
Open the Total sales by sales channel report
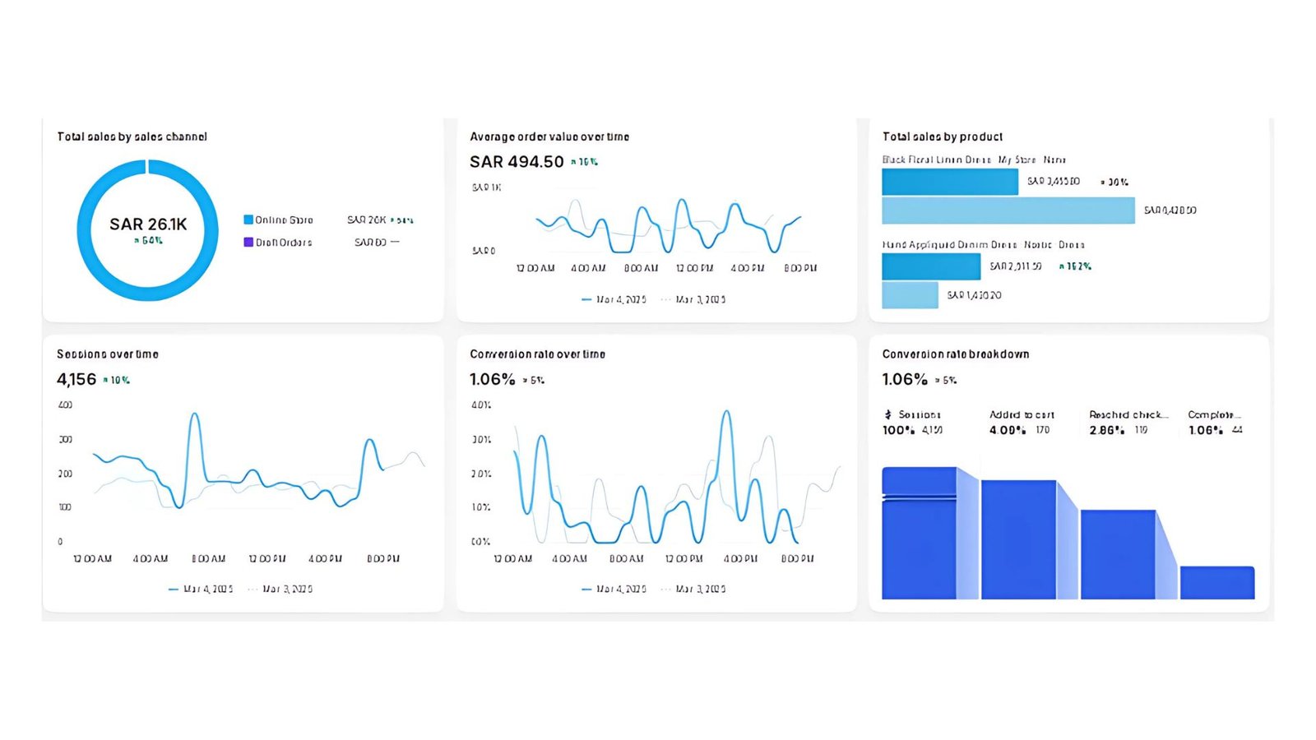coord(132,136)
